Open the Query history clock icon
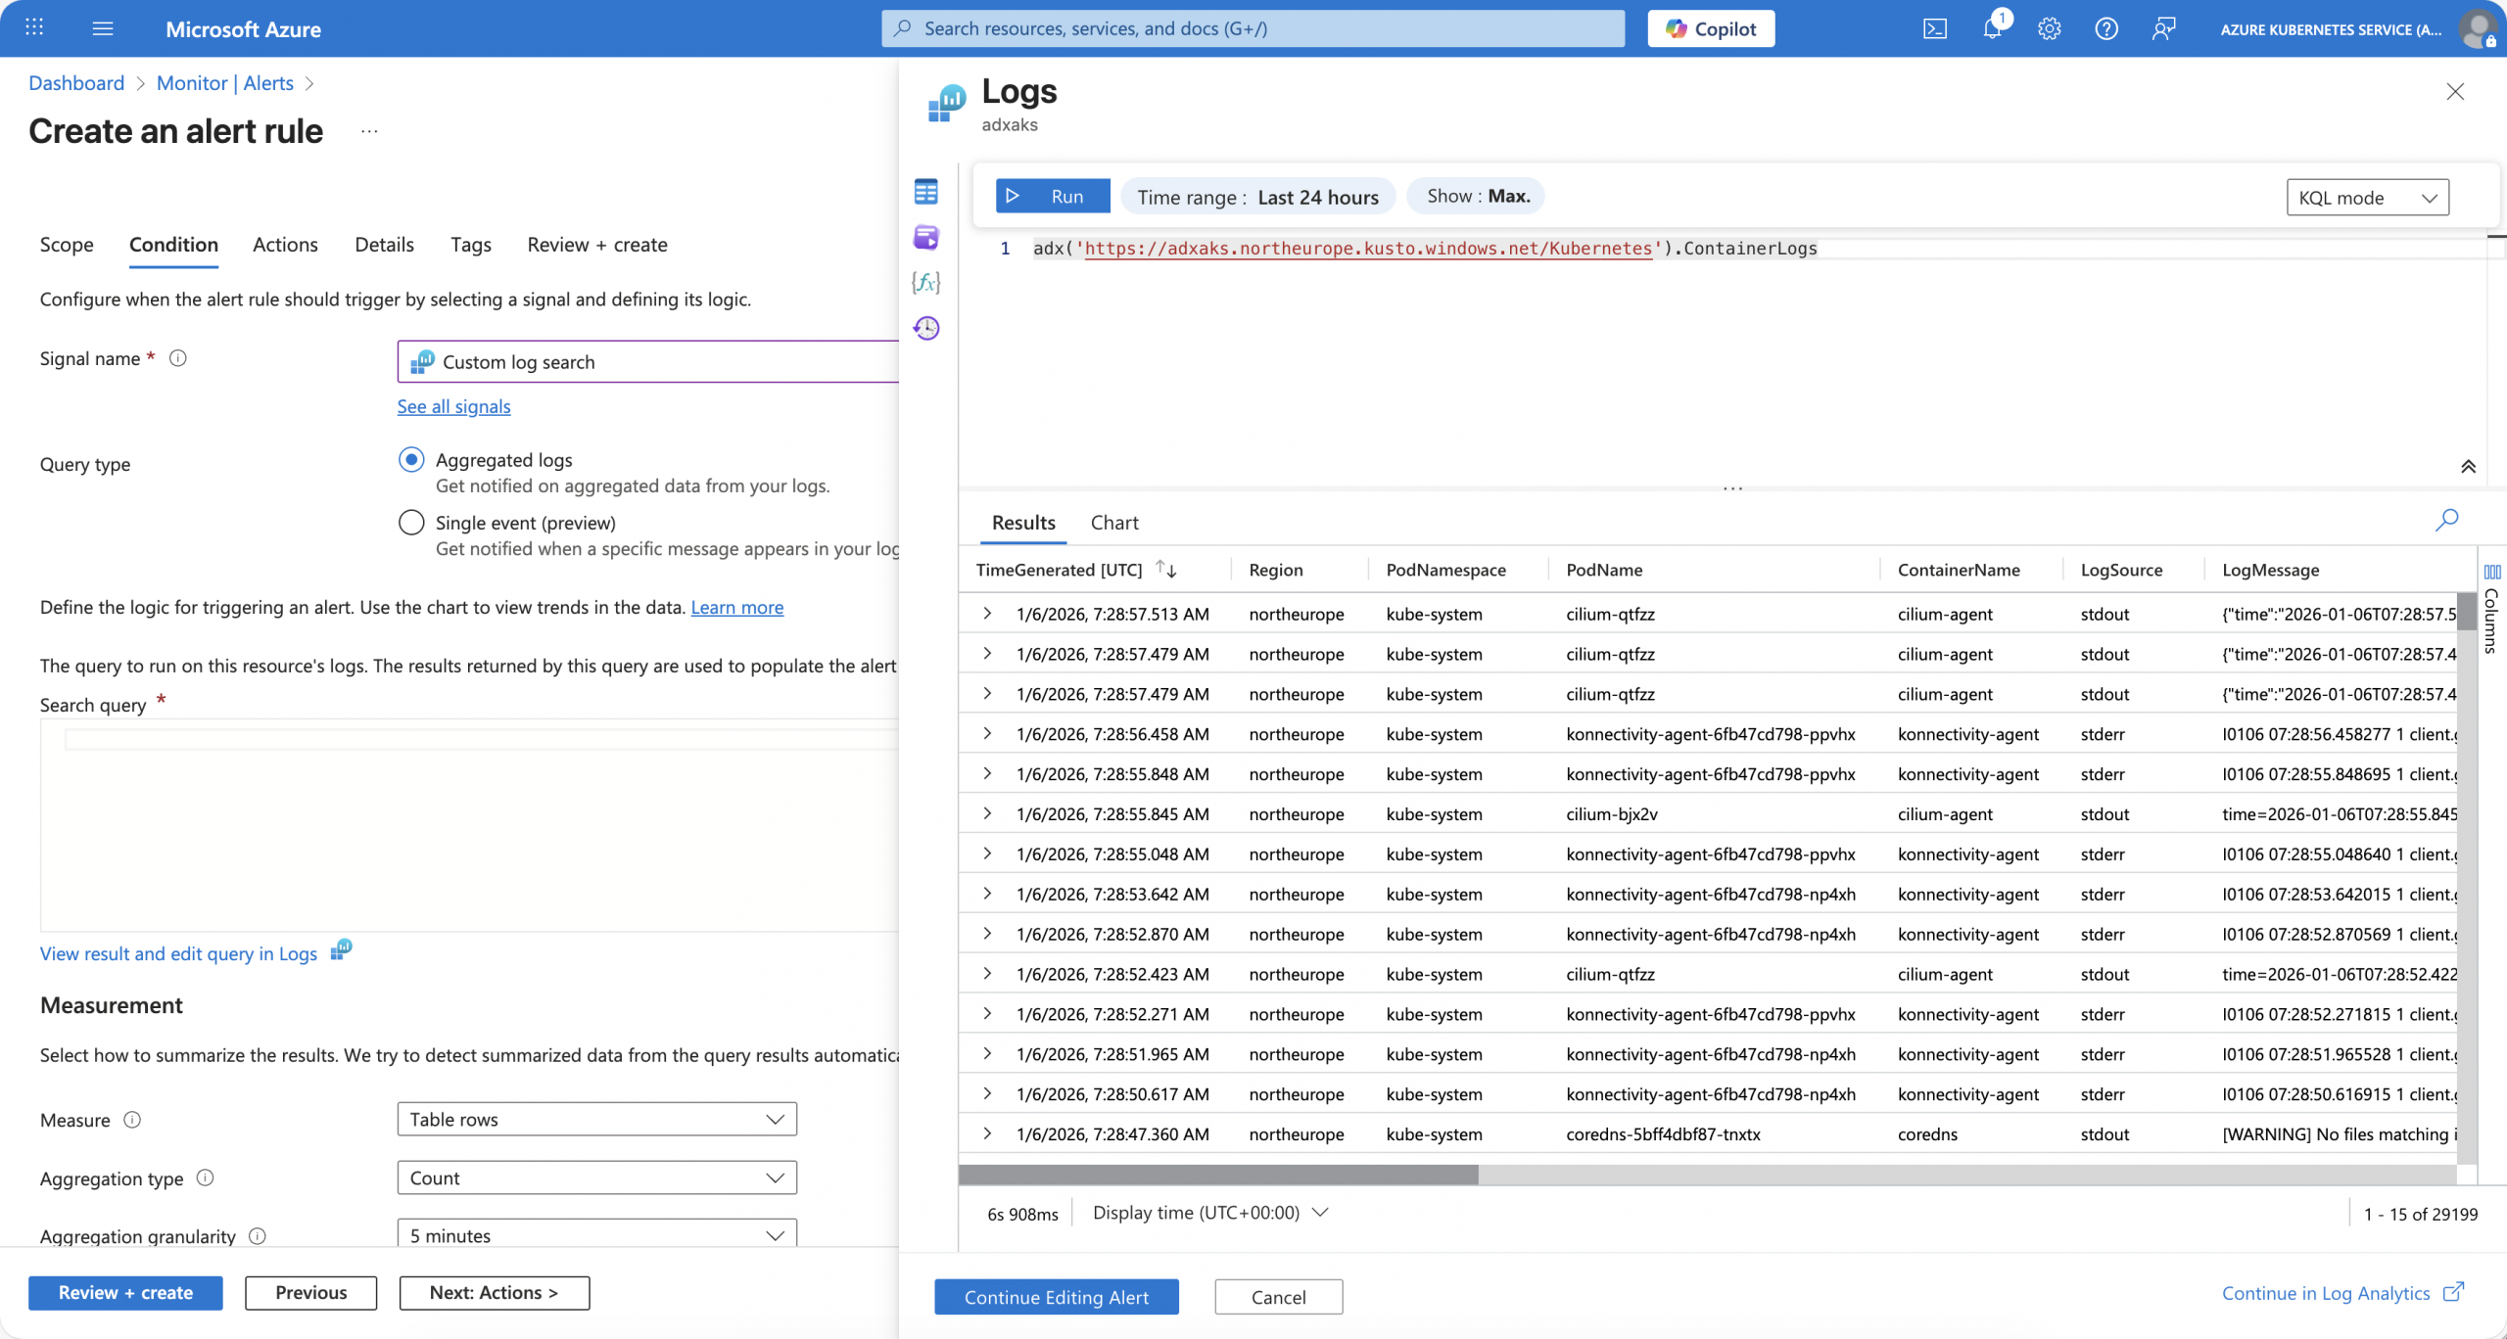The height and width of the screenshot is (1339, 2507). click(x=925, y=328)
